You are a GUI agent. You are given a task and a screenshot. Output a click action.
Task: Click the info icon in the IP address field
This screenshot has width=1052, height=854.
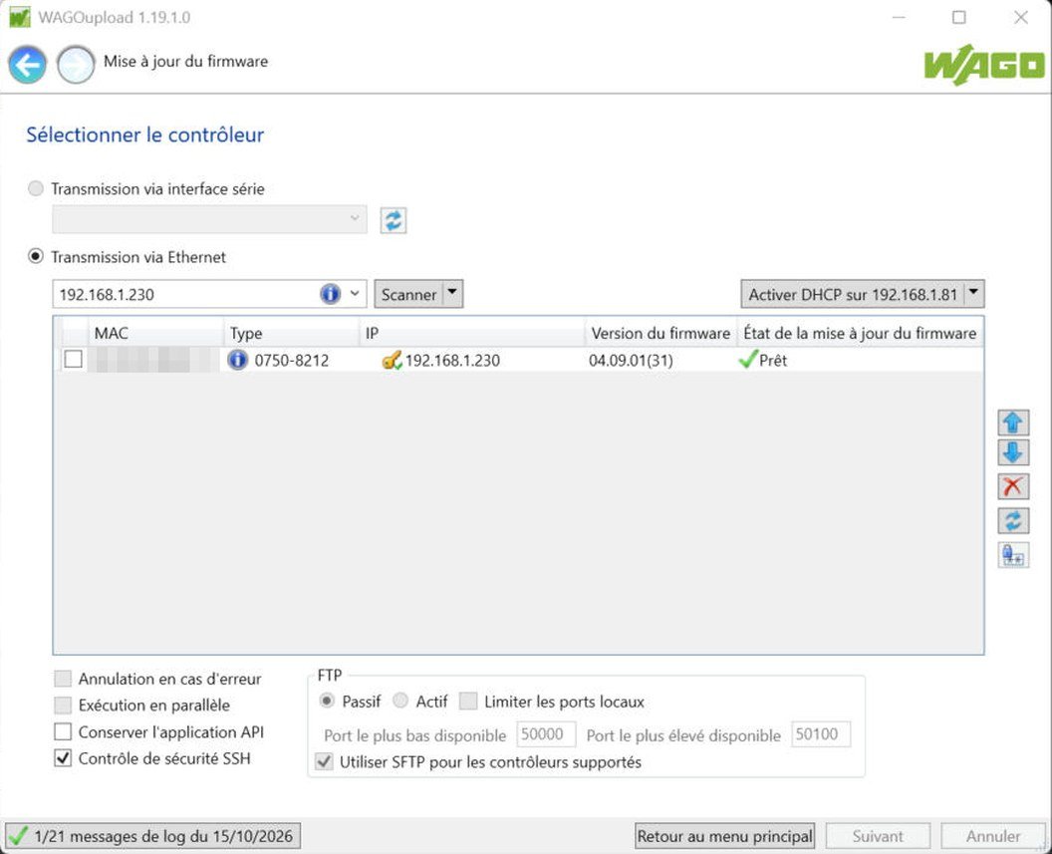point(330,294)
